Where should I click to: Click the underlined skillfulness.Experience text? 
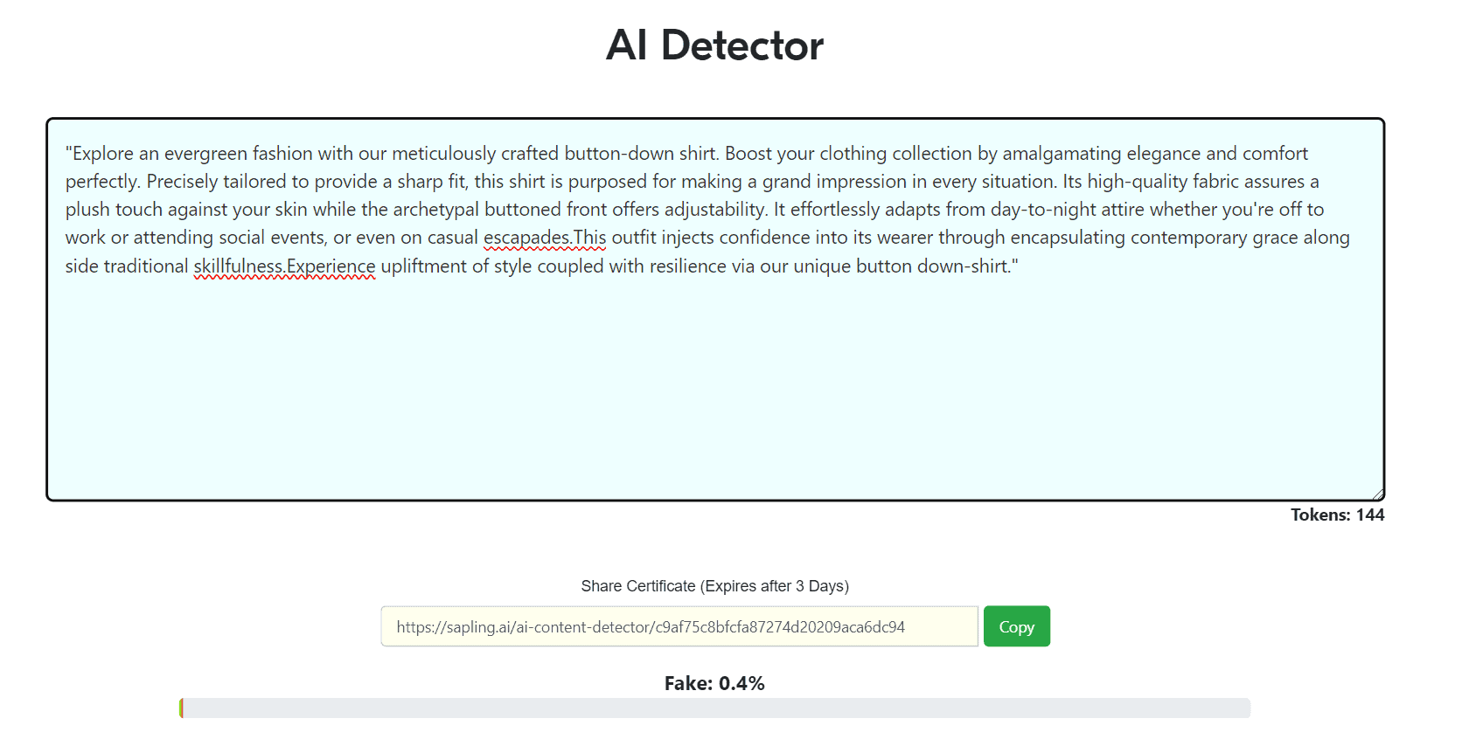click(x=284, y=266)
